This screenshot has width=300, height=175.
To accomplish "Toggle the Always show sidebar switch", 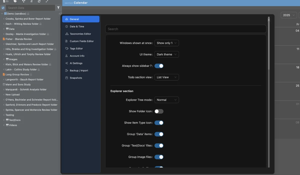I will click(x=159, y=66).
